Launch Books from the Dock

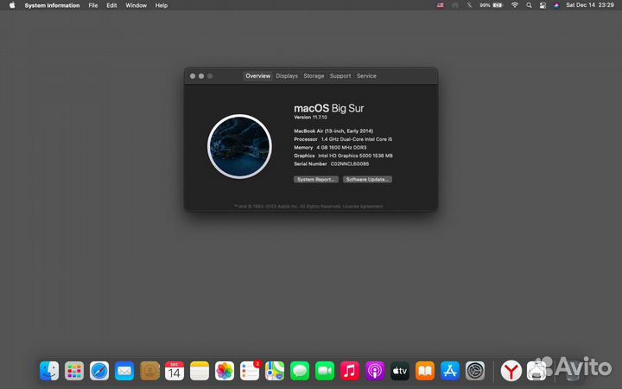click(x=425, y=371)
